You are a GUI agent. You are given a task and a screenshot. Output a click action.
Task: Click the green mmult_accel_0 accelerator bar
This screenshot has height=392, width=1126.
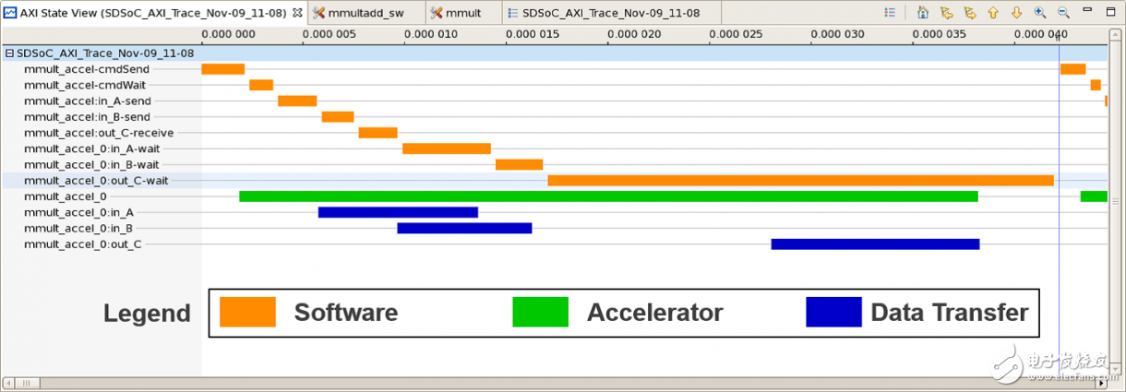[607, 196]
